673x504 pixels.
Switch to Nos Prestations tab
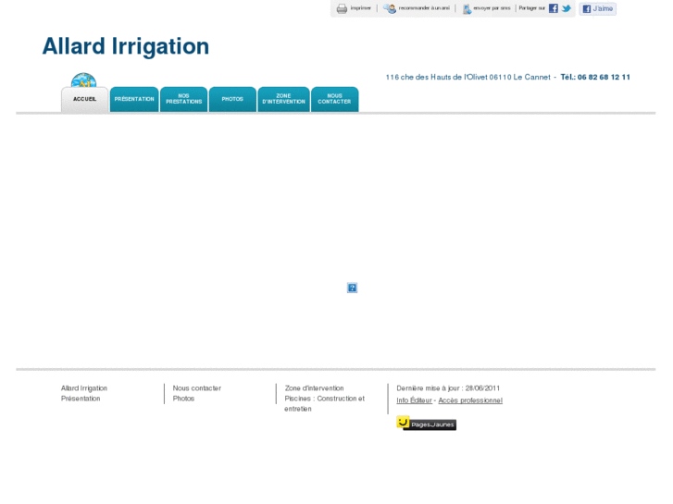pos(183,99)
